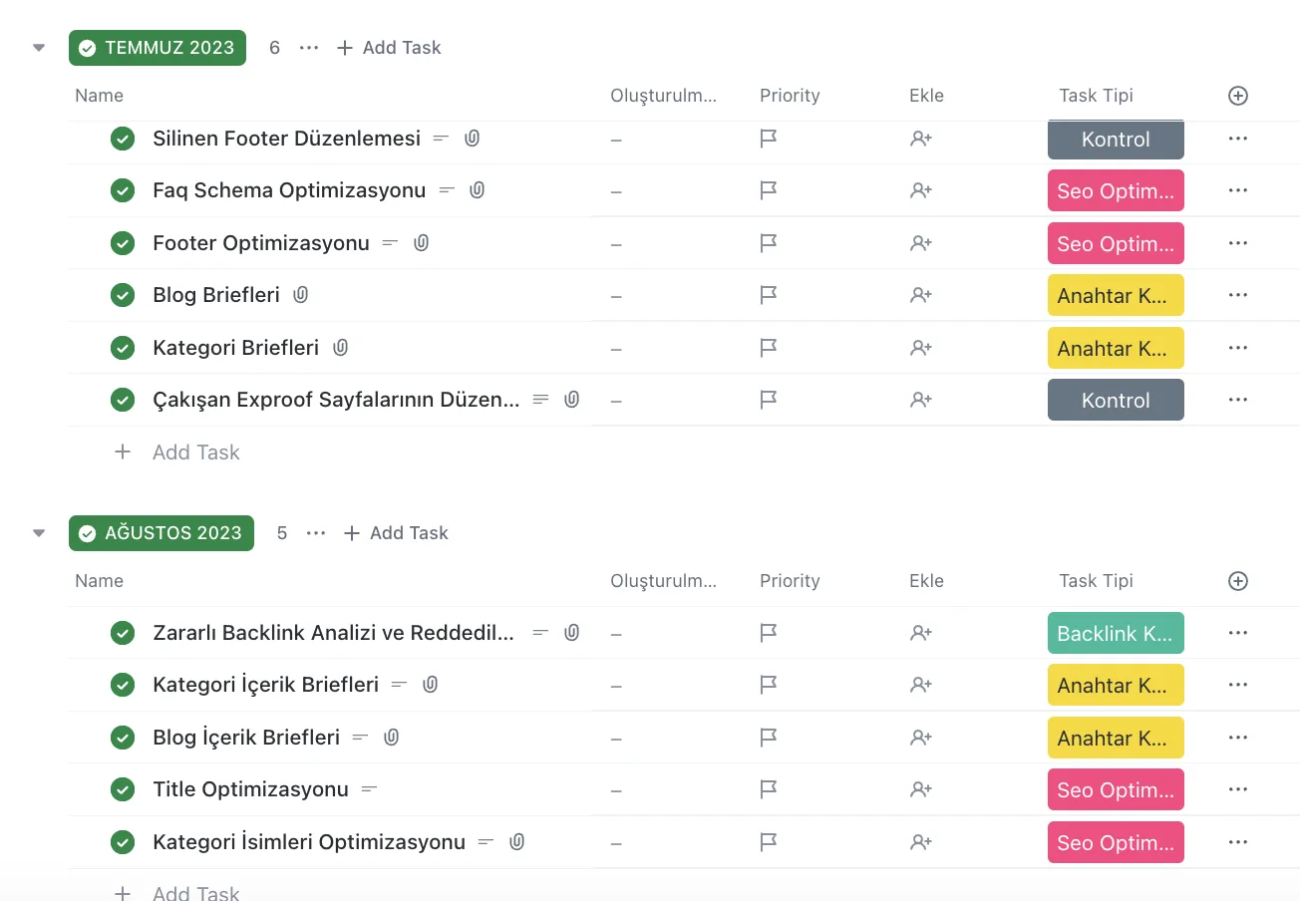Set priority flag for Blog İçerik Briefleri
Screen dimensions: 1300x901
point(768,738)
